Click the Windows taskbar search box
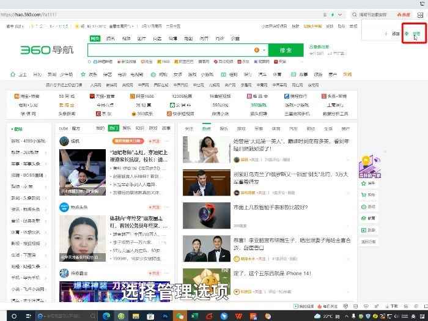428x321 pixels. coord(67,316)
